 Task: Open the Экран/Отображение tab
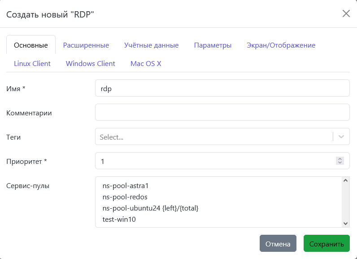281,45
